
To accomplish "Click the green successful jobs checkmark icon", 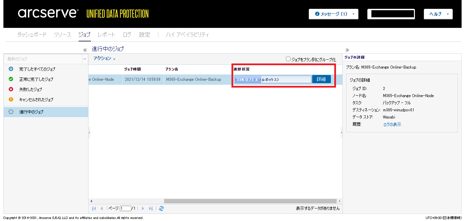I will [x=11, y=79].
